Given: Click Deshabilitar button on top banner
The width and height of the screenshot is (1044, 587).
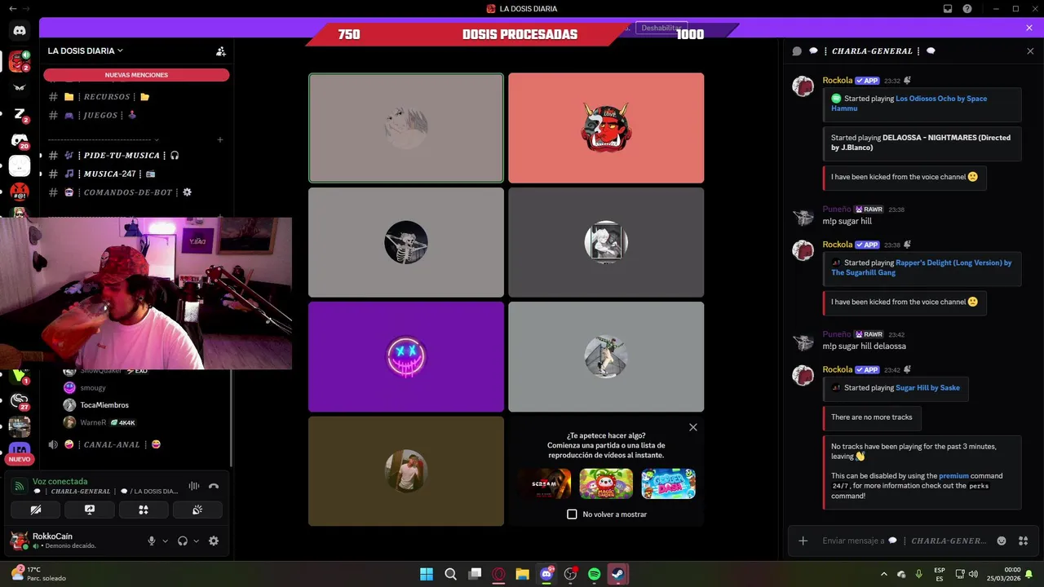Looking at the screenshot, I should tap(661, 28).
